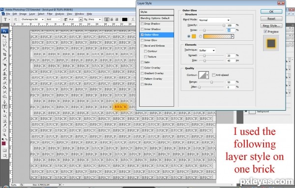This screenshot has height=188, width=295.
Task: Click the New Style button
Action: 271,26
